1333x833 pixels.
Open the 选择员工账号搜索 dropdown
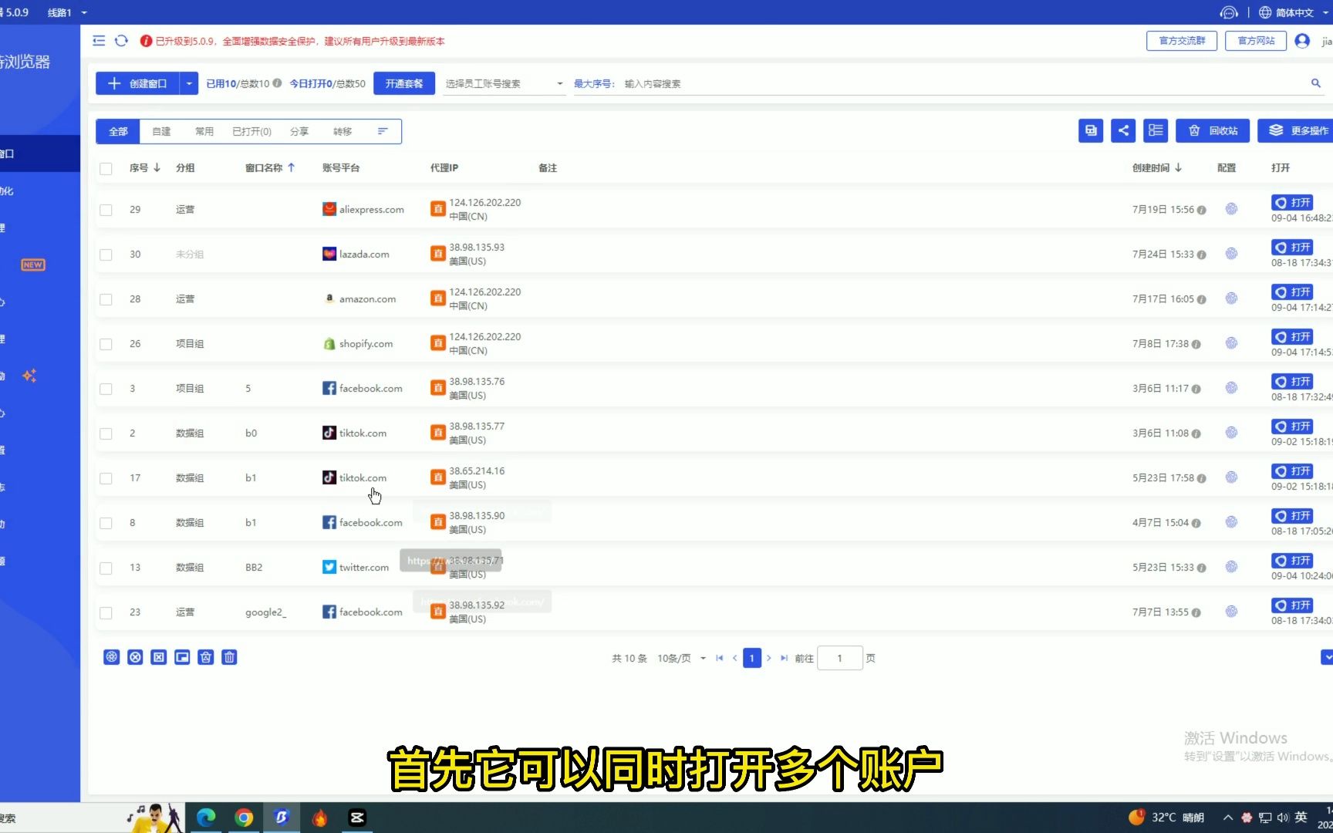point(505,83)
